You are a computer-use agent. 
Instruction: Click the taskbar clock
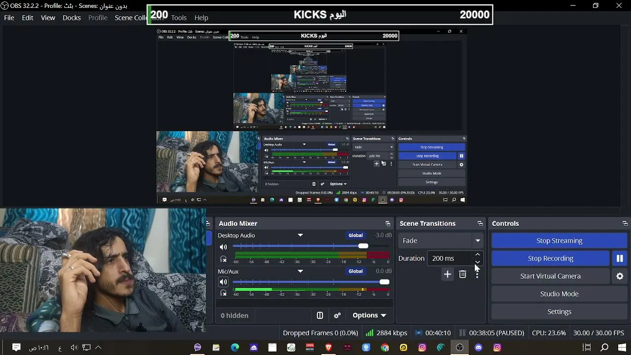pyautogui.click(x=38, y=348)
